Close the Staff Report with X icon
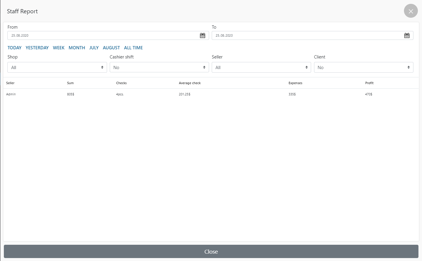 (x=411, y=11)
